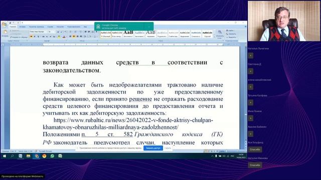The width and height of the screenshot is (321, 180).
Task: Open Paragraph group dialog launcher
Action: (x=97, y=41)
